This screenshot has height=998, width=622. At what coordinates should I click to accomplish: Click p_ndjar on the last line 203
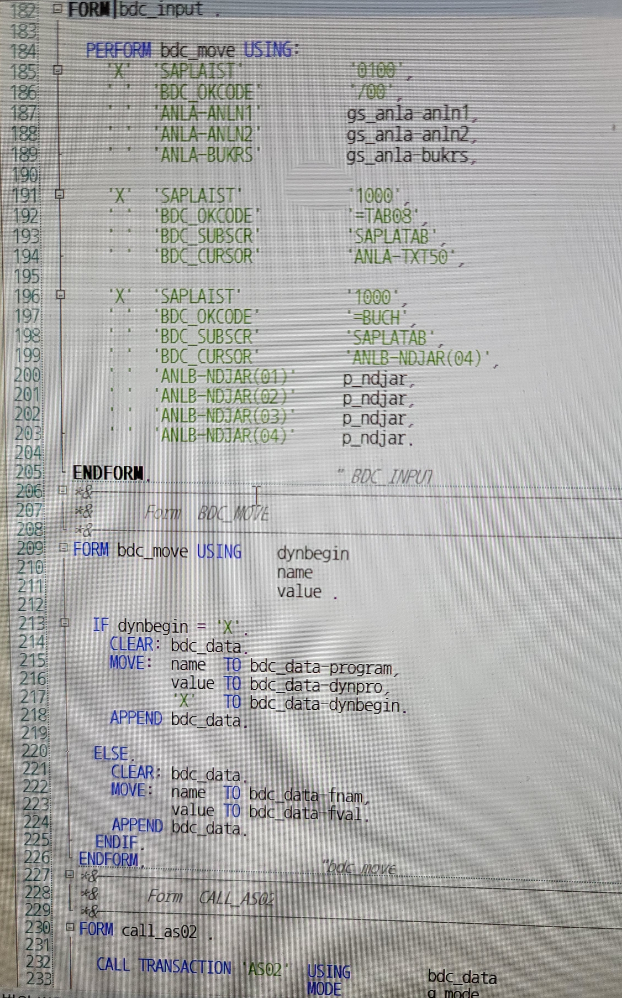(x=375, y=439)
